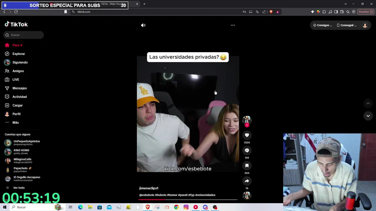376x211 pixels.
Task: Reload the page
Action: (x=16, y=12)
